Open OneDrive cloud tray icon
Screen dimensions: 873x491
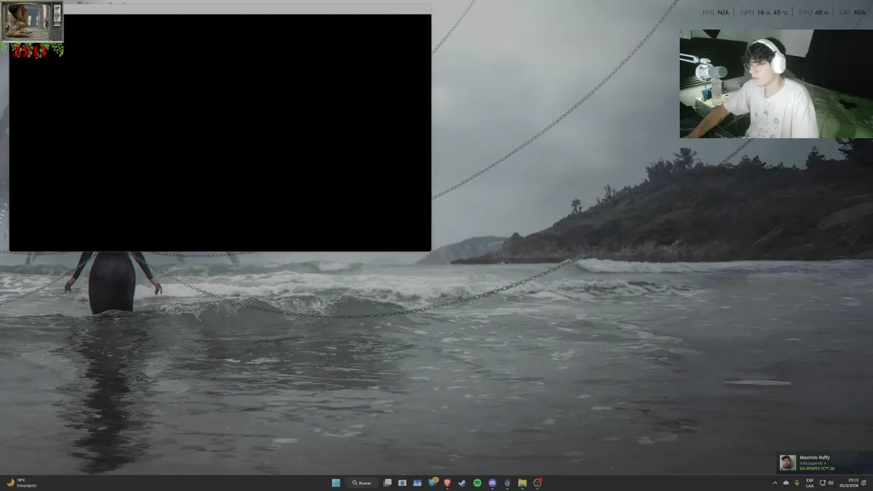[x=786, y=483]
